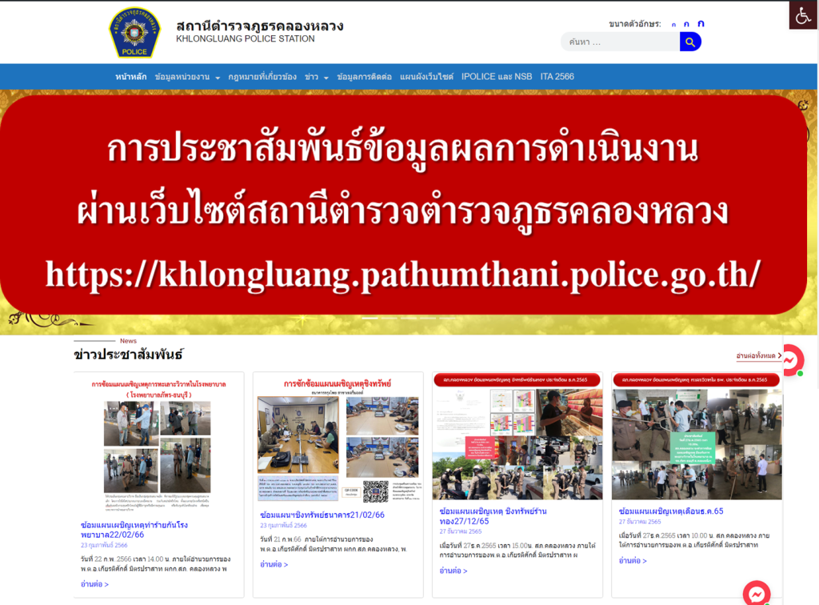Click the blue search magnifier button
The image size is (819, 605).
(690, 42)
